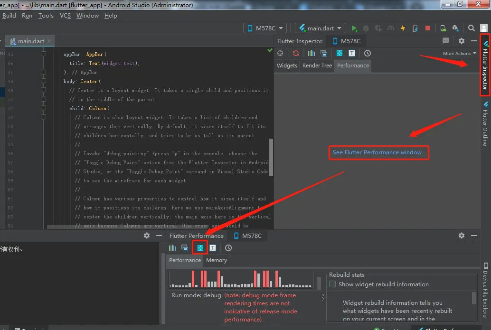Open Search Everywhere magnifier icon
The height and width of the screenshot is (330, 491).
(x=471, y=28)
